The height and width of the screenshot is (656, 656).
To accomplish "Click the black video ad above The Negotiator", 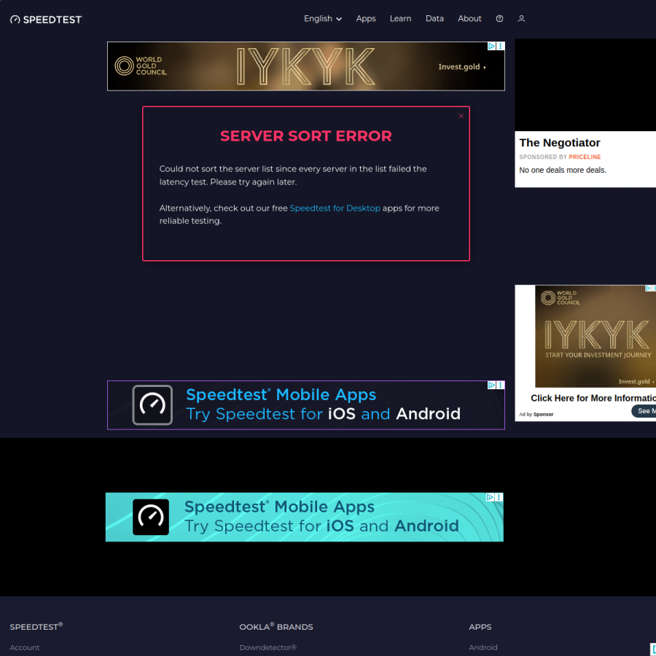I will point(585,85).
